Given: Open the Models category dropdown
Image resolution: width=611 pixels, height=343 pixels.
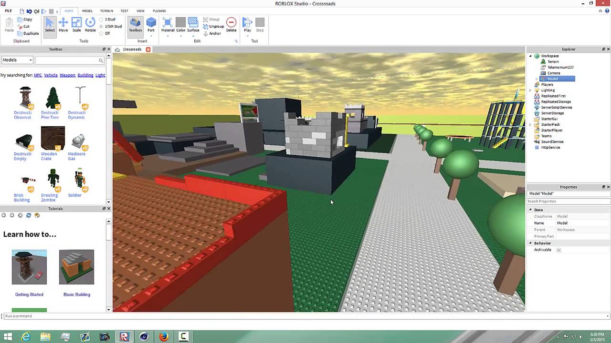Looking at the screenshot, I should click(17, 60).
